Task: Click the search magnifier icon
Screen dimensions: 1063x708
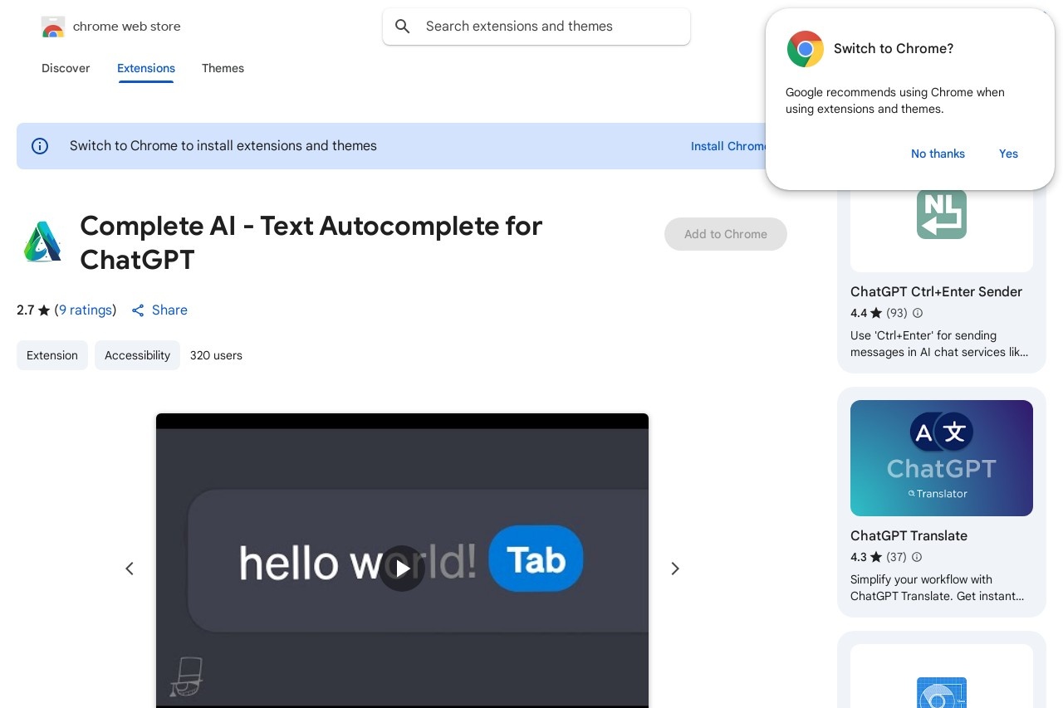Action: tap(403, 27)
